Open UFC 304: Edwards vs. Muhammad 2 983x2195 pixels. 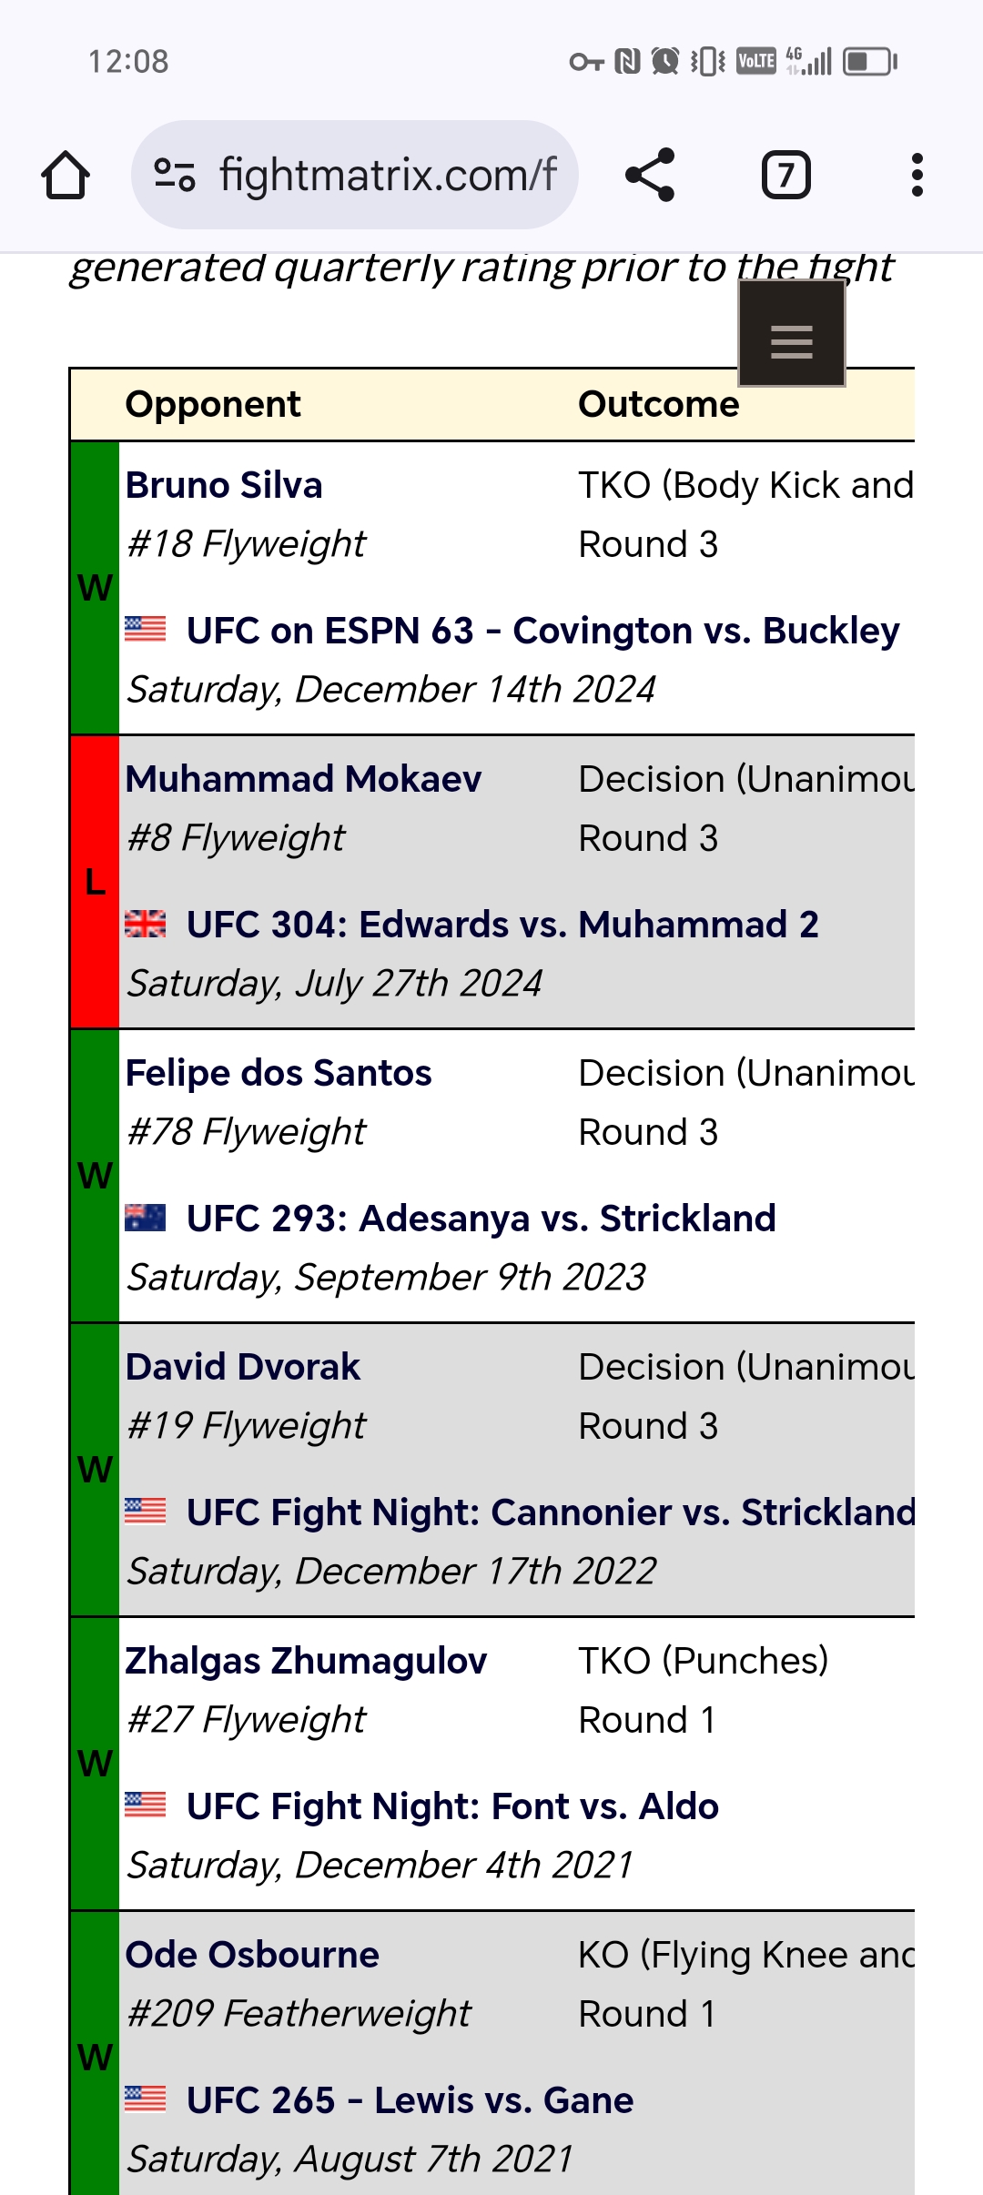pos(502,925)
